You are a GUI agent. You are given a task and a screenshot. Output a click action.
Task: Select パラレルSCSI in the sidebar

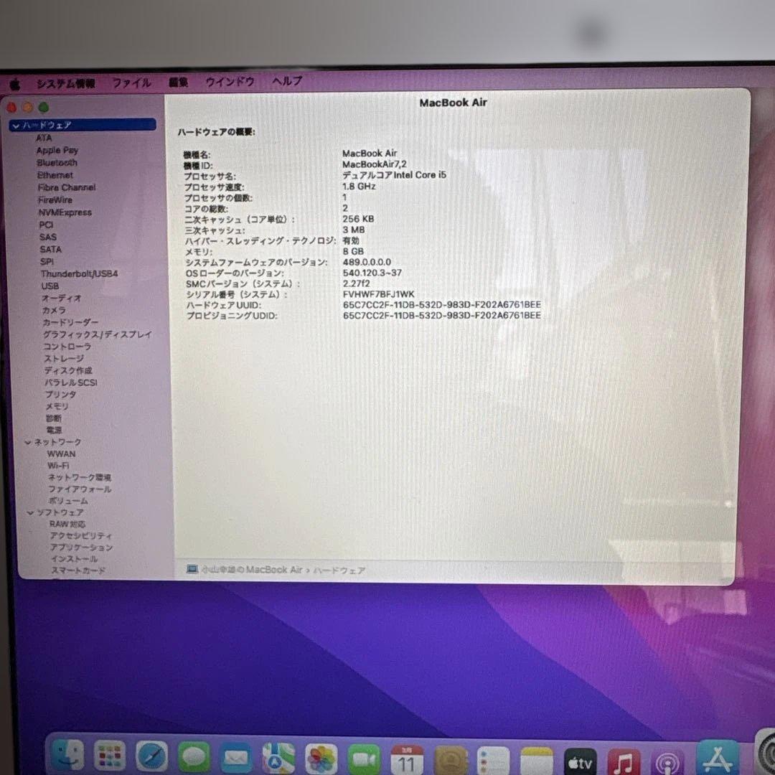point(71,382)
